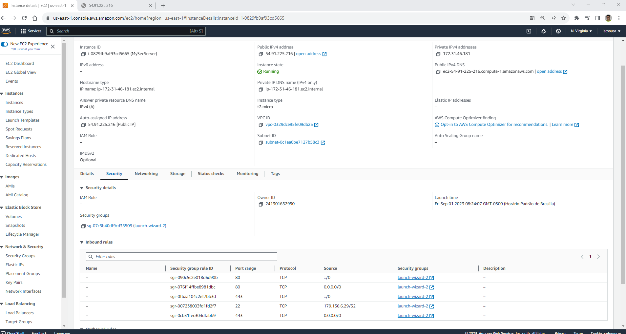
Task: Open the vpc-0329dce95fe09db25 link
Action: point(292,125)
